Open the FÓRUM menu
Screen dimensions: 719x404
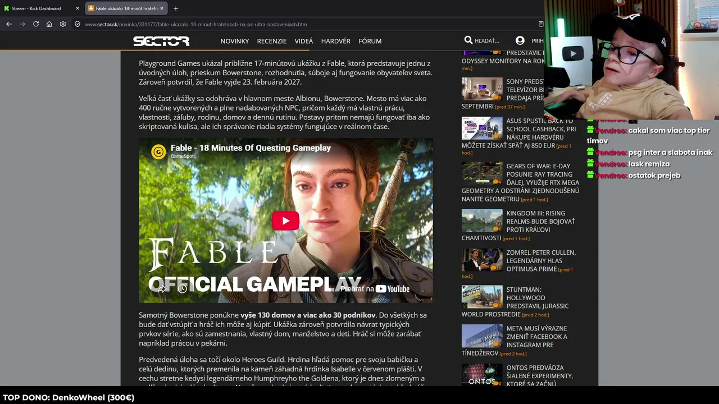point(370,41)
